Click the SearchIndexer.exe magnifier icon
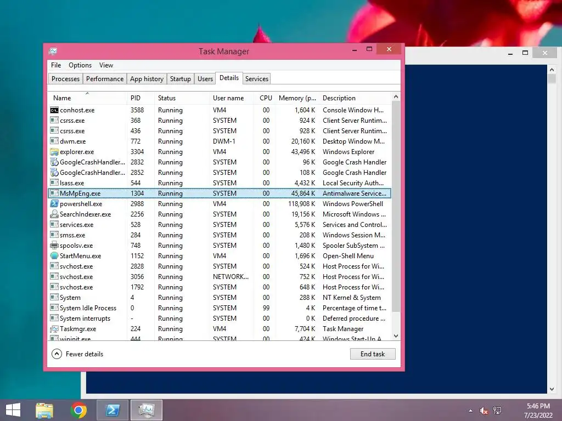This screenshot has height=421, width=562. click(54, 214)
